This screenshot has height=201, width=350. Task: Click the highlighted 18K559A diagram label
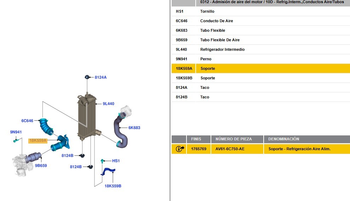click(38, 140)
